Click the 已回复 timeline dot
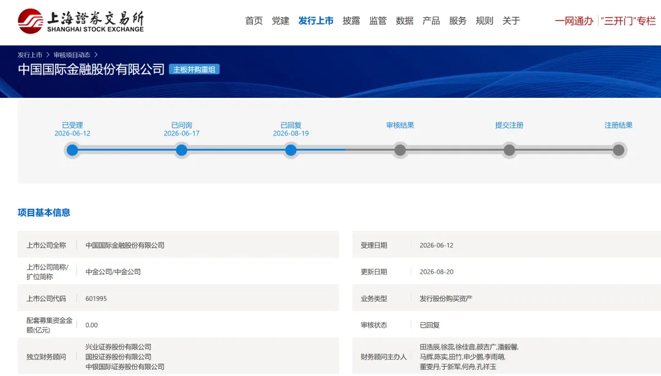This screenshot has height=376, width=661. coord(291,150)
